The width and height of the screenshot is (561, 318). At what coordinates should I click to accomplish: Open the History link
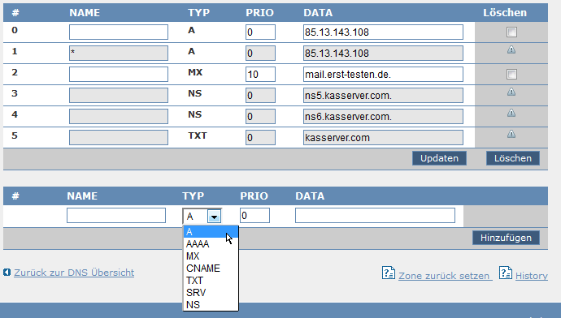531,276
